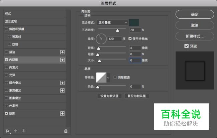
Task: Add another 投影 effect with plus icon
Action: point(62,114)
